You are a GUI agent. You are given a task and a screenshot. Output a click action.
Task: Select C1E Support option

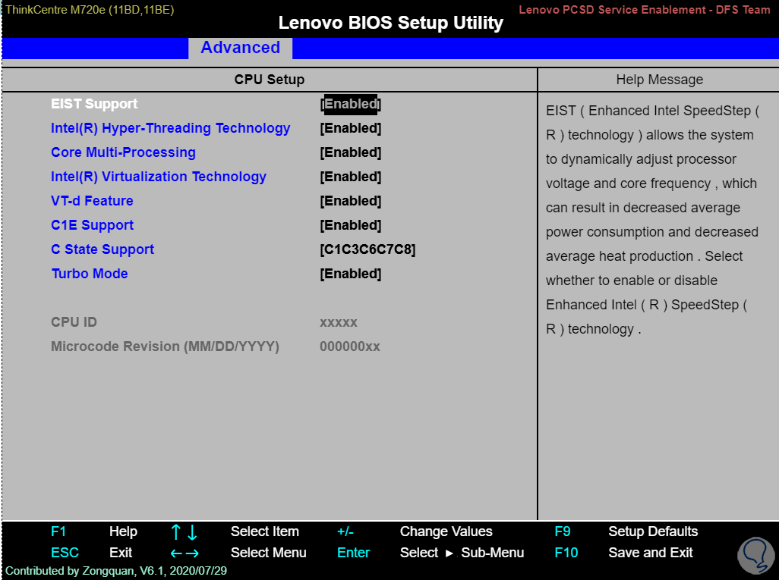tap(93, 225)
